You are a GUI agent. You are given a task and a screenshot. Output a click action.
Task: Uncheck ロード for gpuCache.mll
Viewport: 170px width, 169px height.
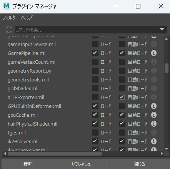95,115
